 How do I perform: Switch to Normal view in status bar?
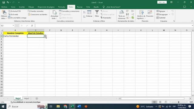[154, 102]
